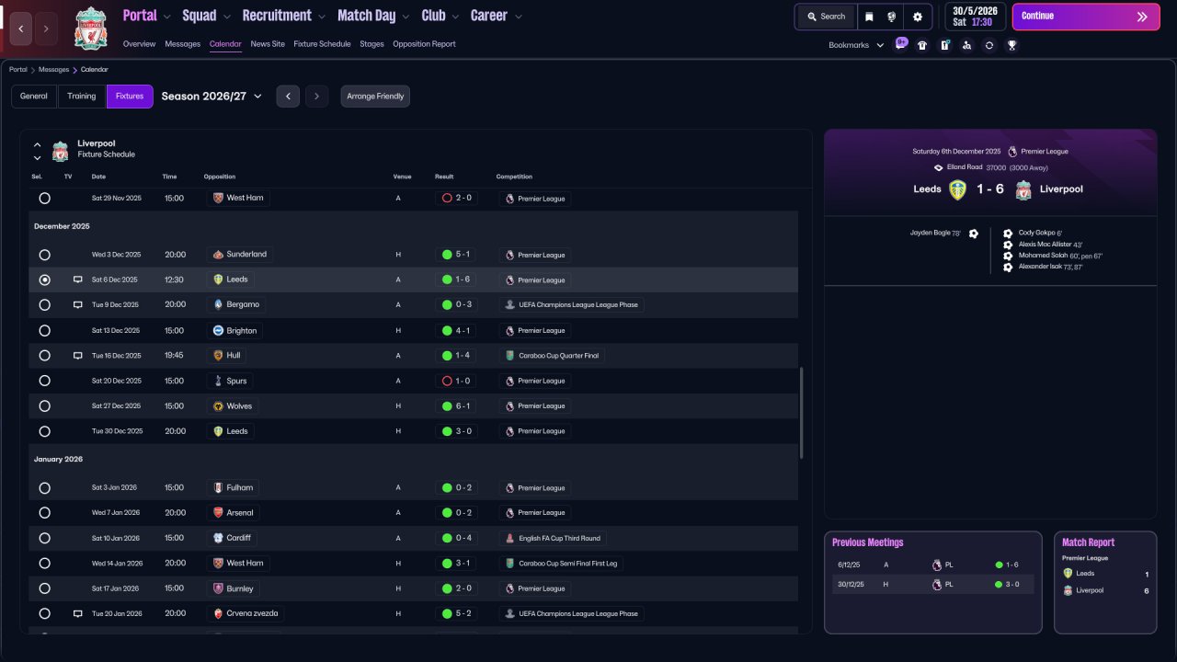Open the Messages tab

(182, 44)
